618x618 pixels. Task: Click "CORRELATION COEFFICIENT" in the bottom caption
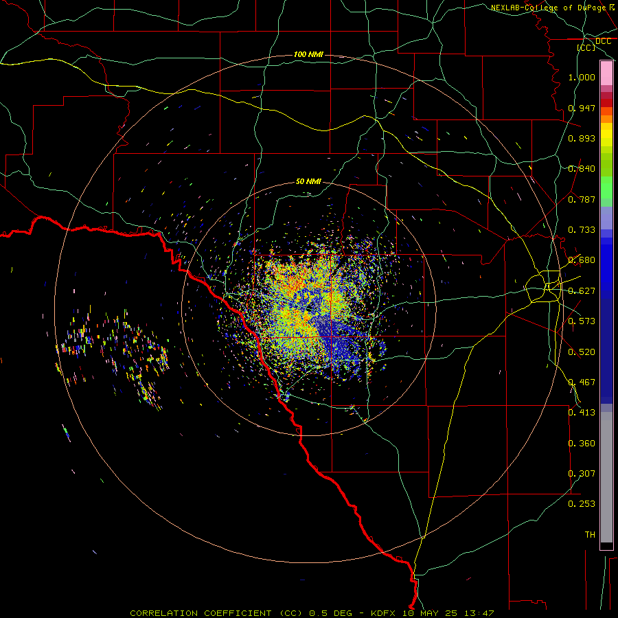(201, 613)
